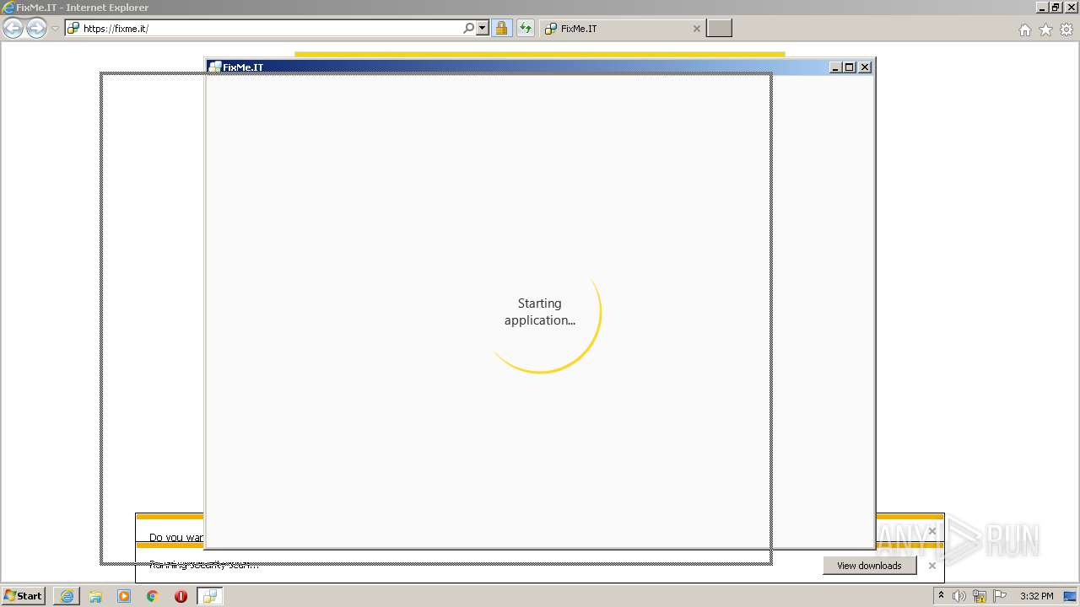This screenshot has width=1080, height=607.
Task: Click the 3:32 PM clock
Action: click(1036, 596)
